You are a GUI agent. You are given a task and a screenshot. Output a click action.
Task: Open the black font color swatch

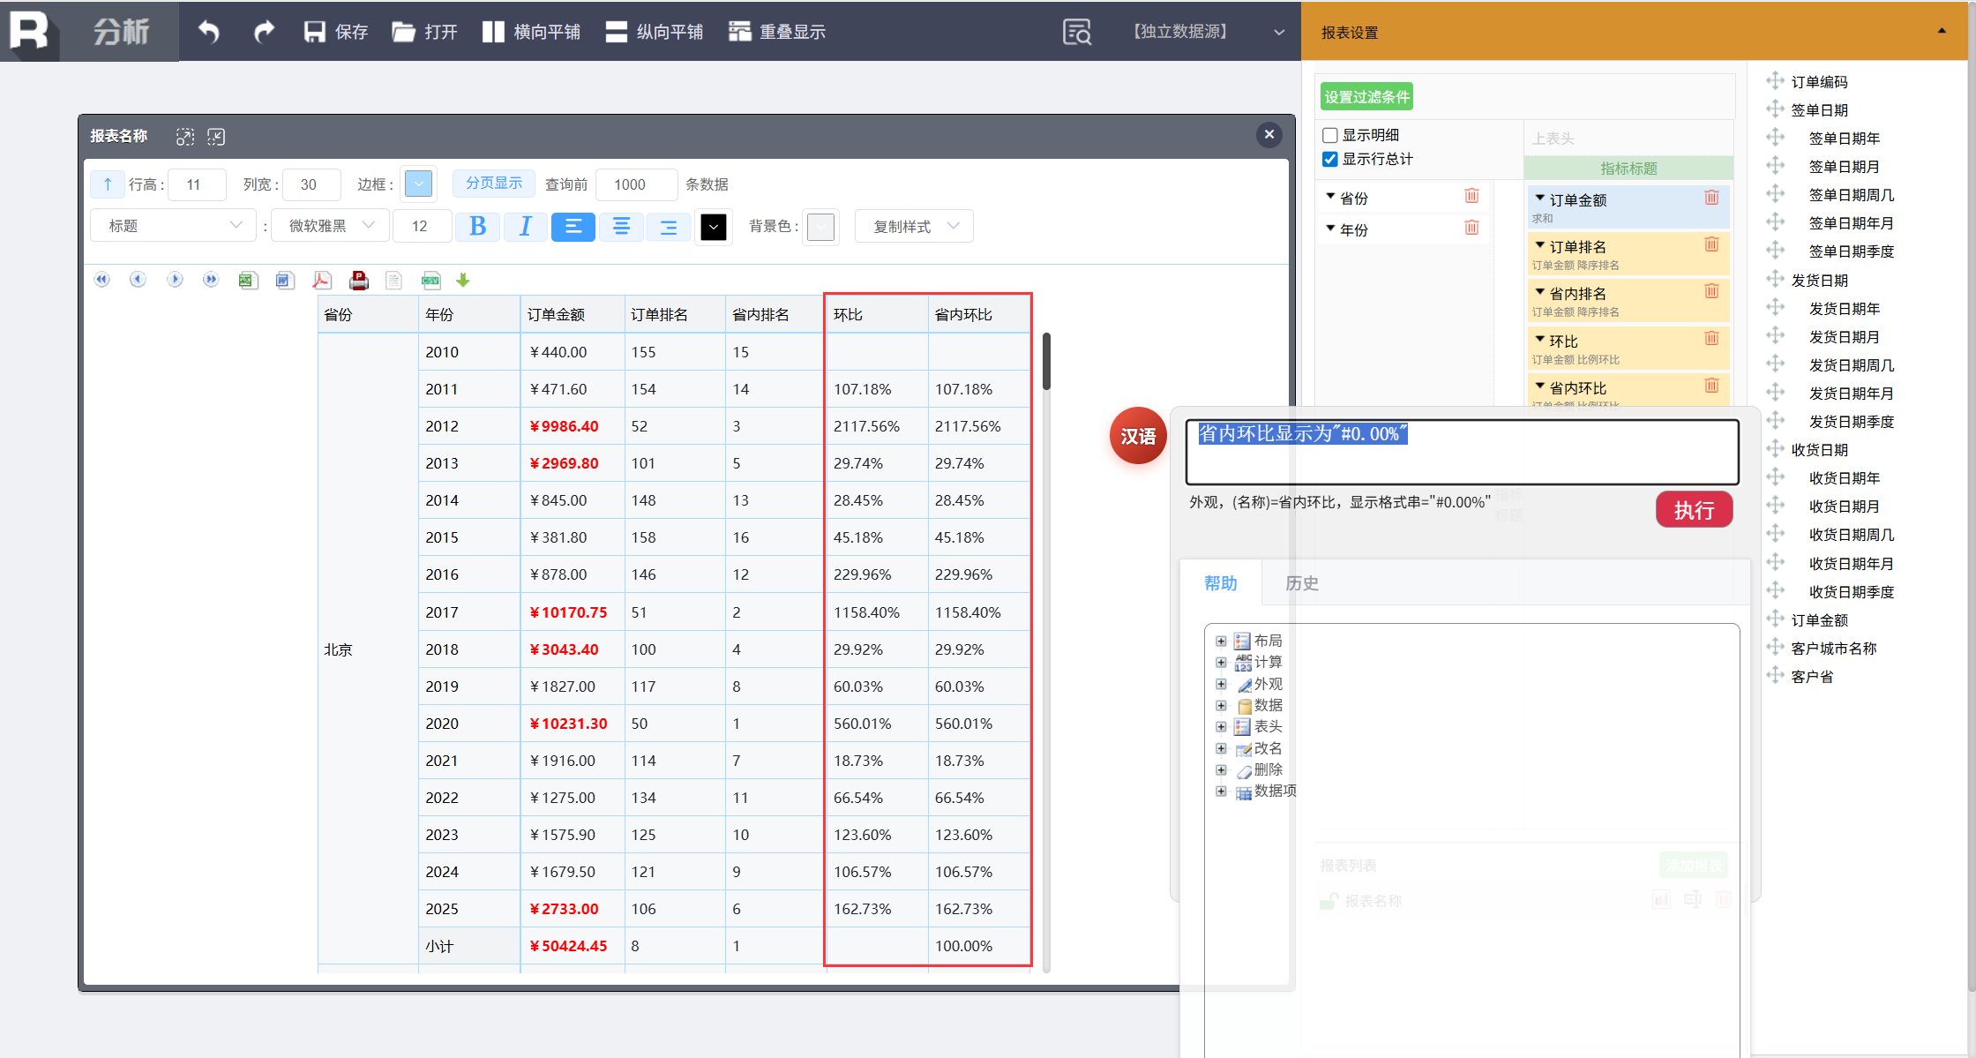[x=713, y=227]
